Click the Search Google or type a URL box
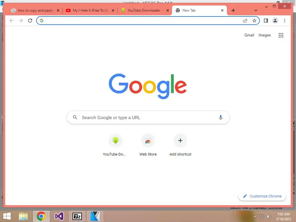Viewport: 296px width, 222px height. pyautogui.click(x=148, y=117)
